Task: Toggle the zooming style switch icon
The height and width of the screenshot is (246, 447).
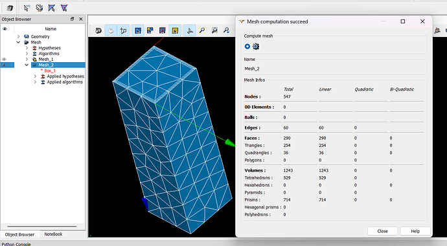Action: click(x=124, y=30)
